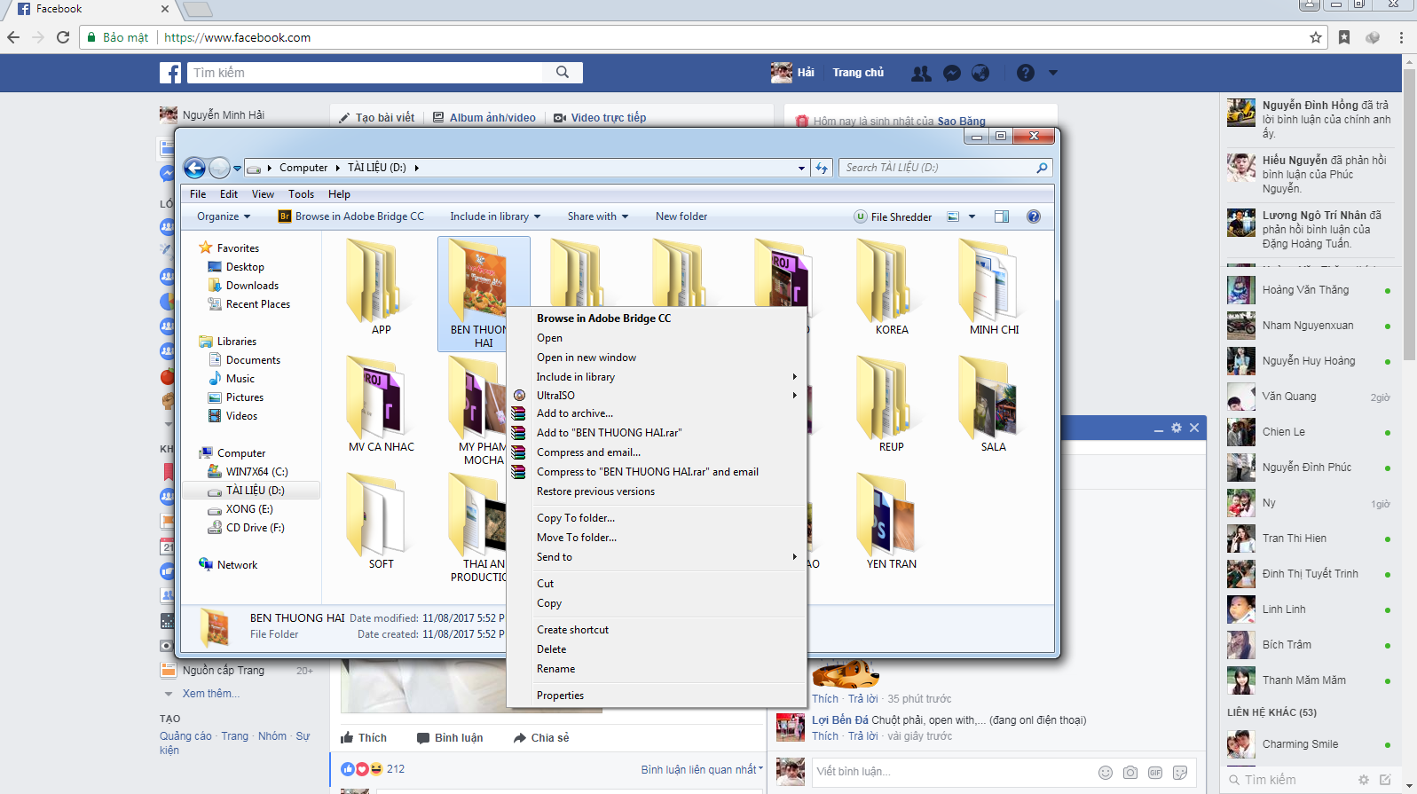The width and height of the screenshot is (1417, 794).
Task: Toggle the Thích like button on post
Action: (x=364, y=738)
